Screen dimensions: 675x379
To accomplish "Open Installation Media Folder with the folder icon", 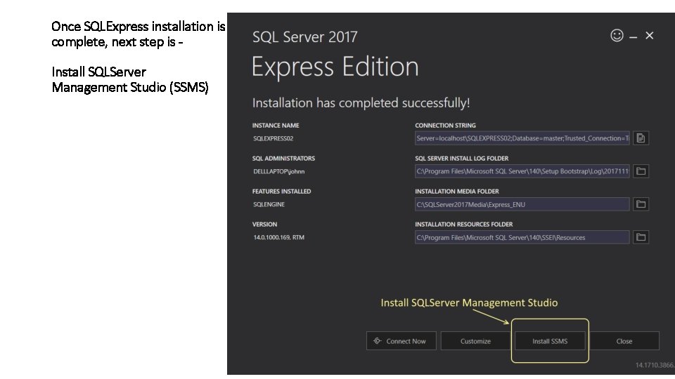I will click(641, 204).
